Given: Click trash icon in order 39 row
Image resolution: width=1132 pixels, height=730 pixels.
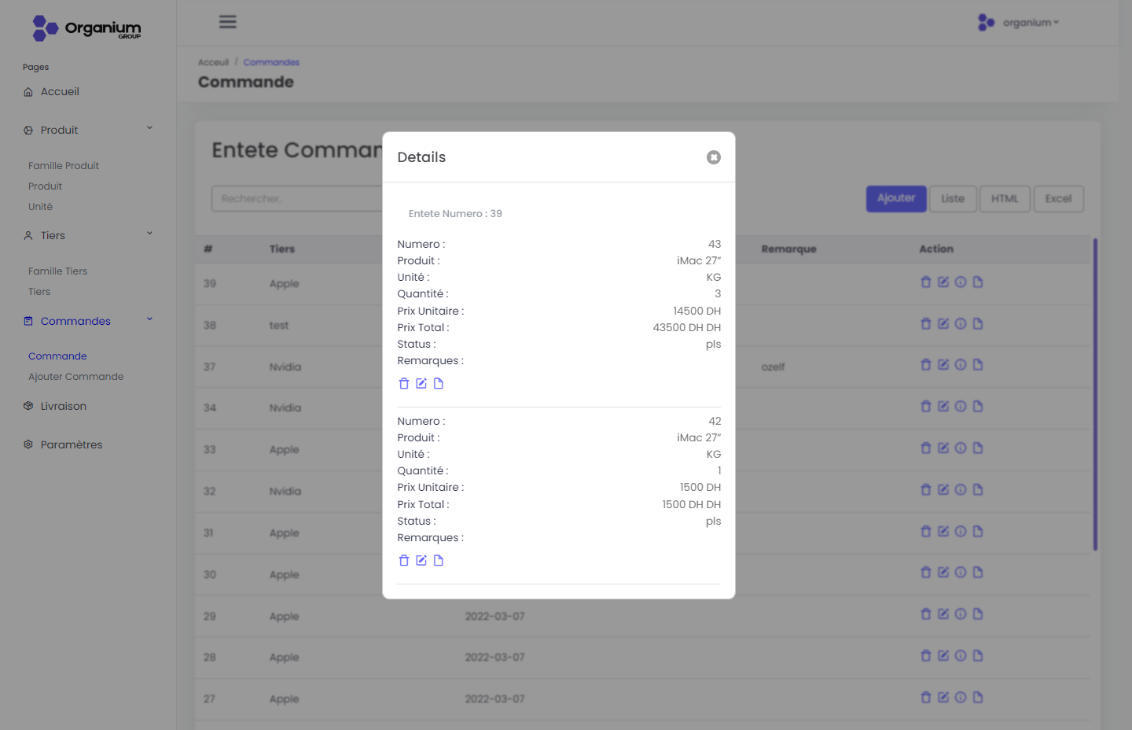Looking at the screenshot, I should [925, 282].
